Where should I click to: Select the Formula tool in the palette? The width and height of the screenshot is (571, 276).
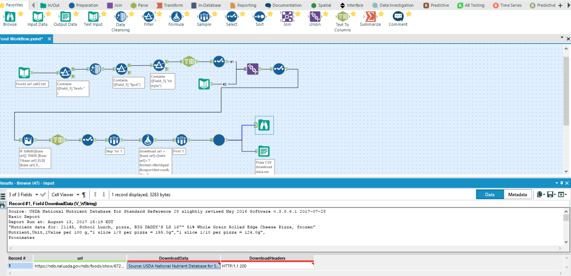coord(176,17)
